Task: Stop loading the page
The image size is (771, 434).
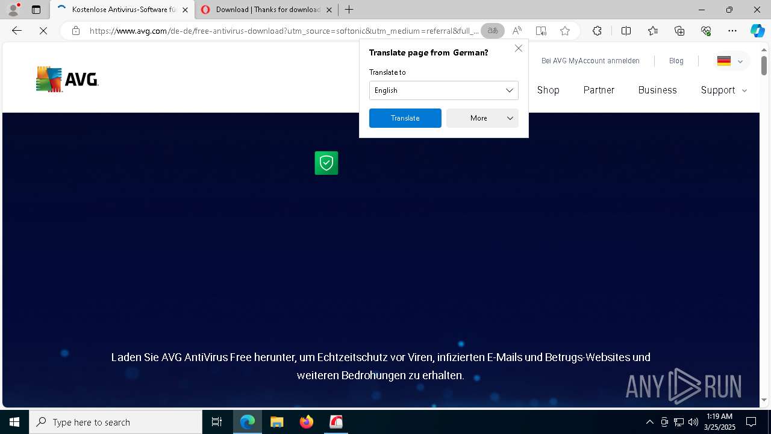Action: click(43, 31)
